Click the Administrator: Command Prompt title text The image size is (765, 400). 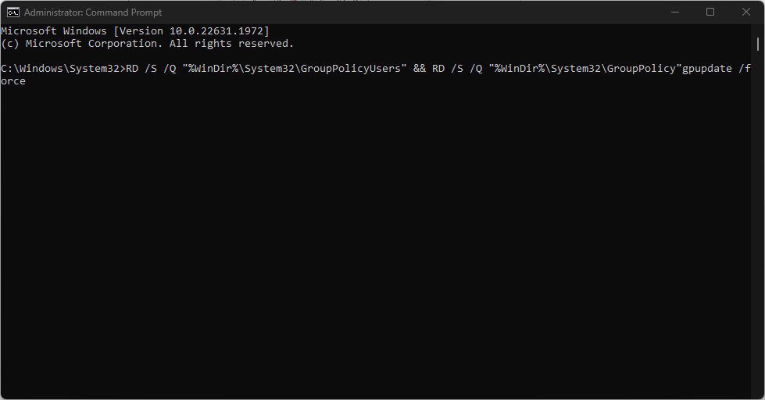[93, 12]
